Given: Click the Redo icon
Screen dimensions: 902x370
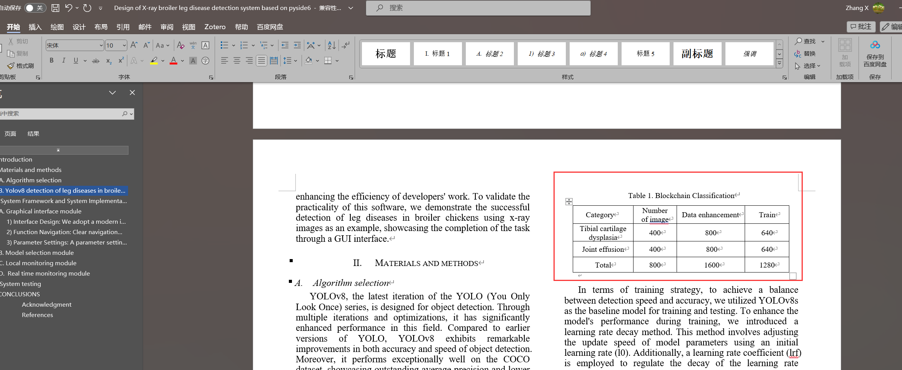Looking at the screenshot, I should click(x=87, y=8).
